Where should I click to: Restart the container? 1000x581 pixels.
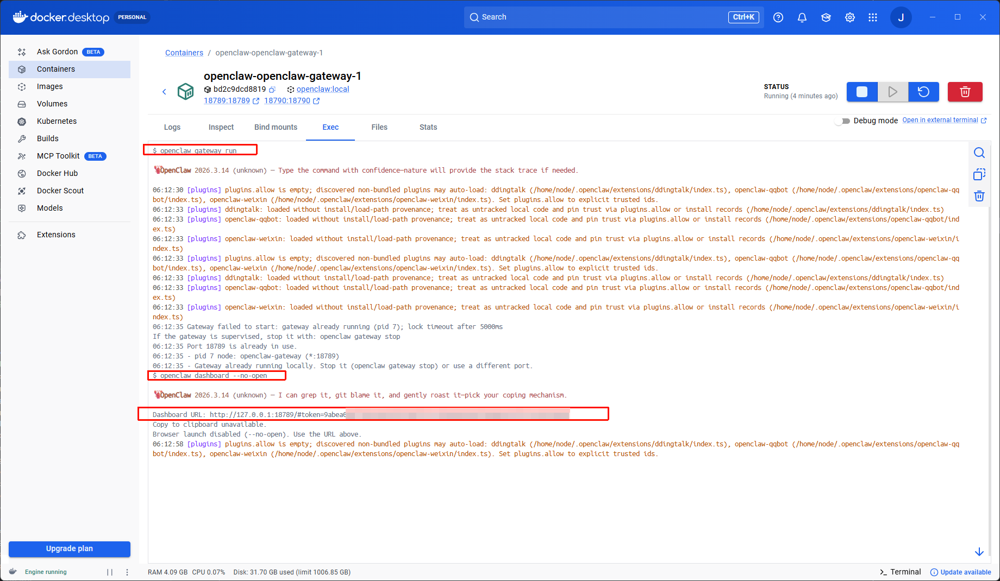pyautogui.click(x=923, y=92)
